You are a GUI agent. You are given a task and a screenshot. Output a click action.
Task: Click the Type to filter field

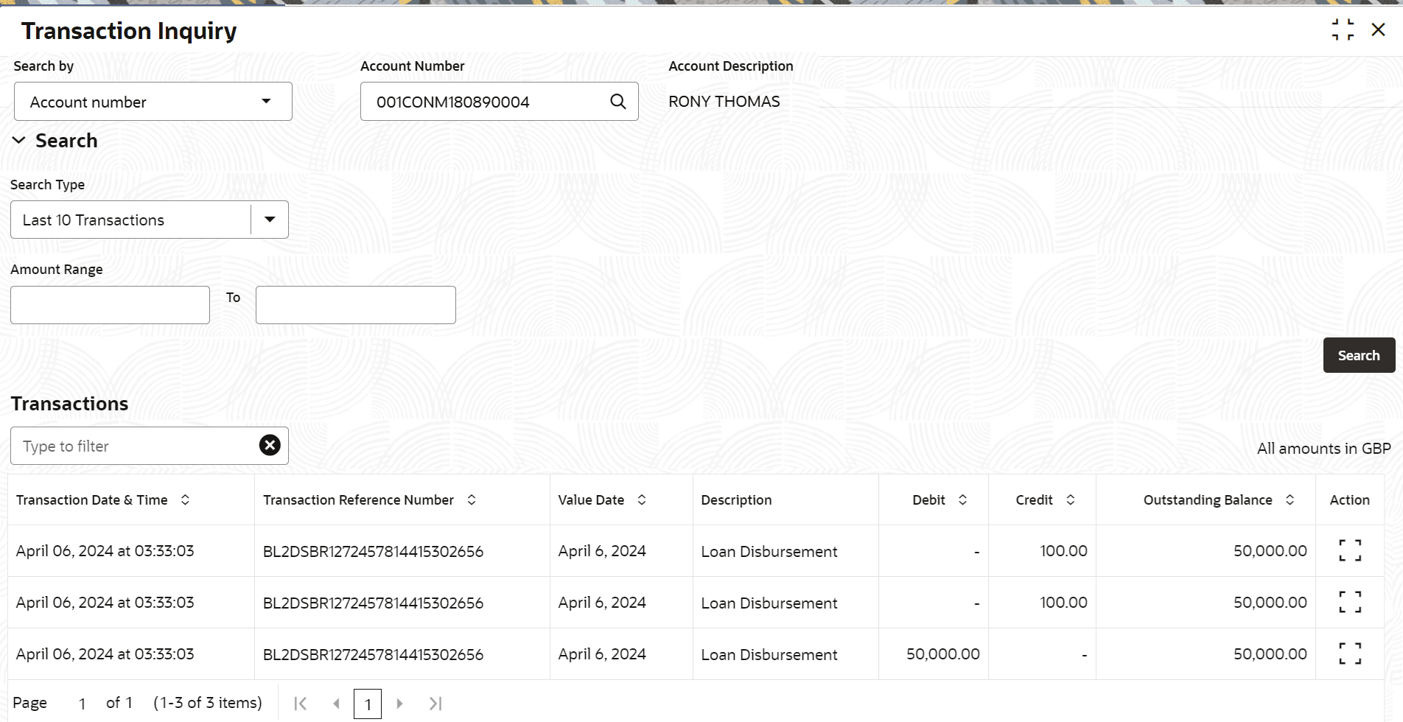point(133,446)
